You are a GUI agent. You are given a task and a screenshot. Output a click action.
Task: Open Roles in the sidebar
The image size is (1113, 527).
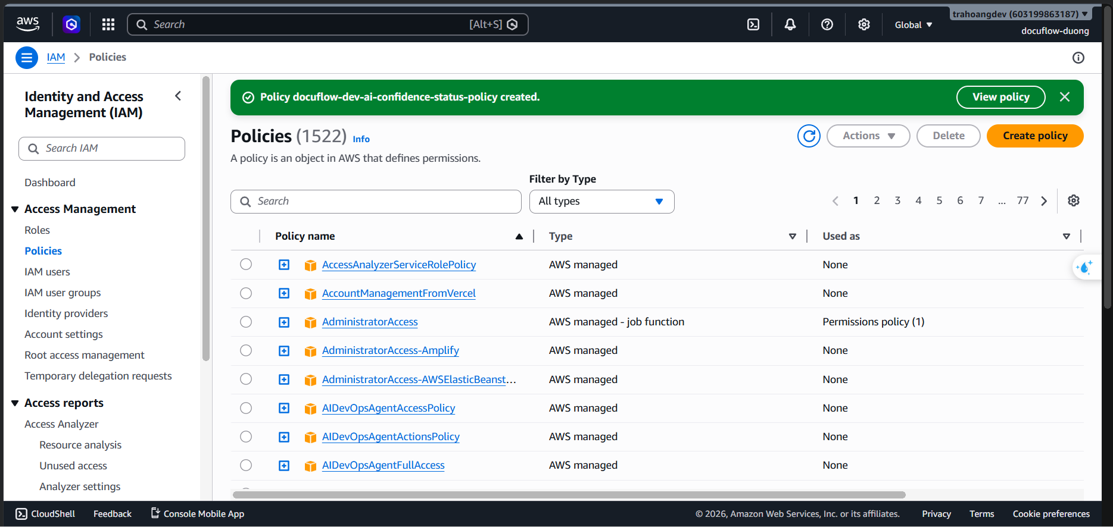point(37,230)
